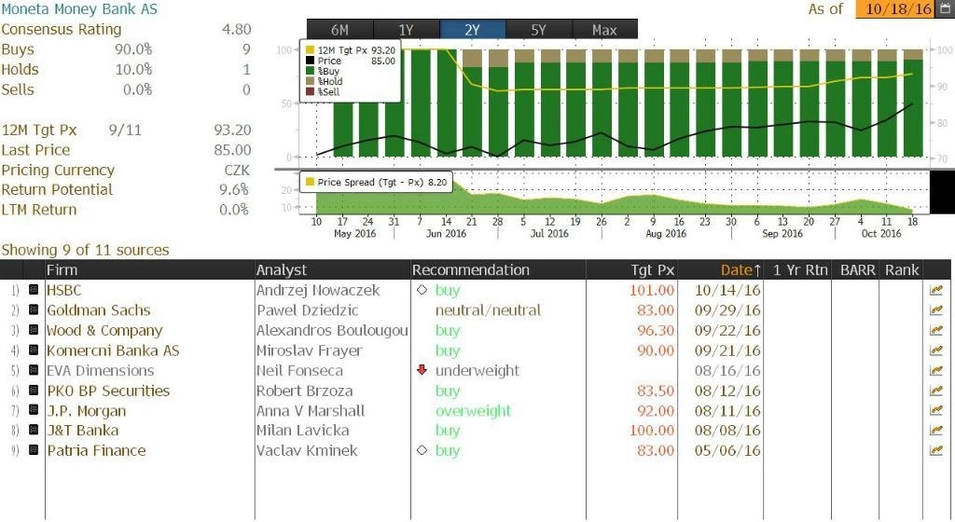955x522 pixels.
Task: Click analyst name Anna V Marshall
Action: click(310, 411)
